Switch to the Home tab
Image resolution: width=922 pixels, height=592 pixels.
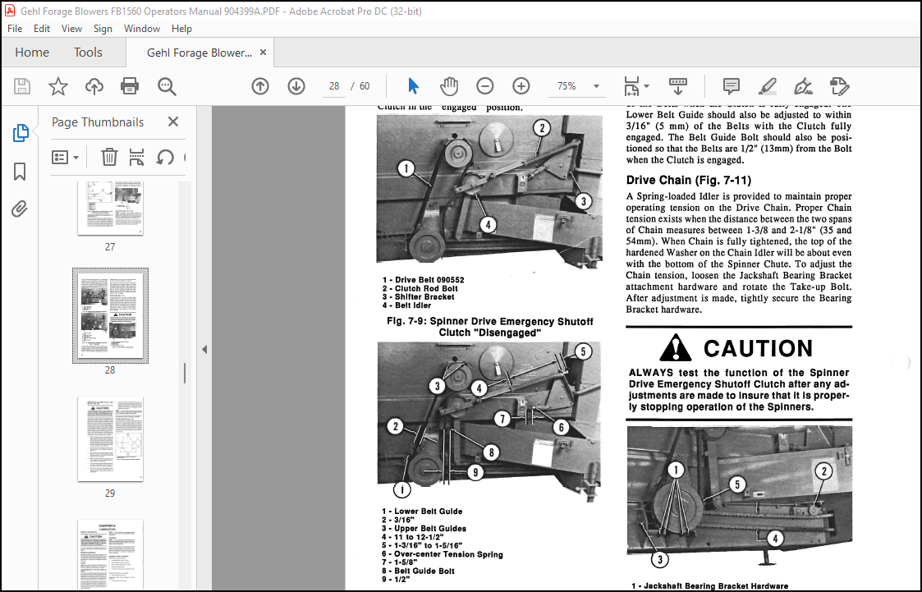[x=32, y=53]
